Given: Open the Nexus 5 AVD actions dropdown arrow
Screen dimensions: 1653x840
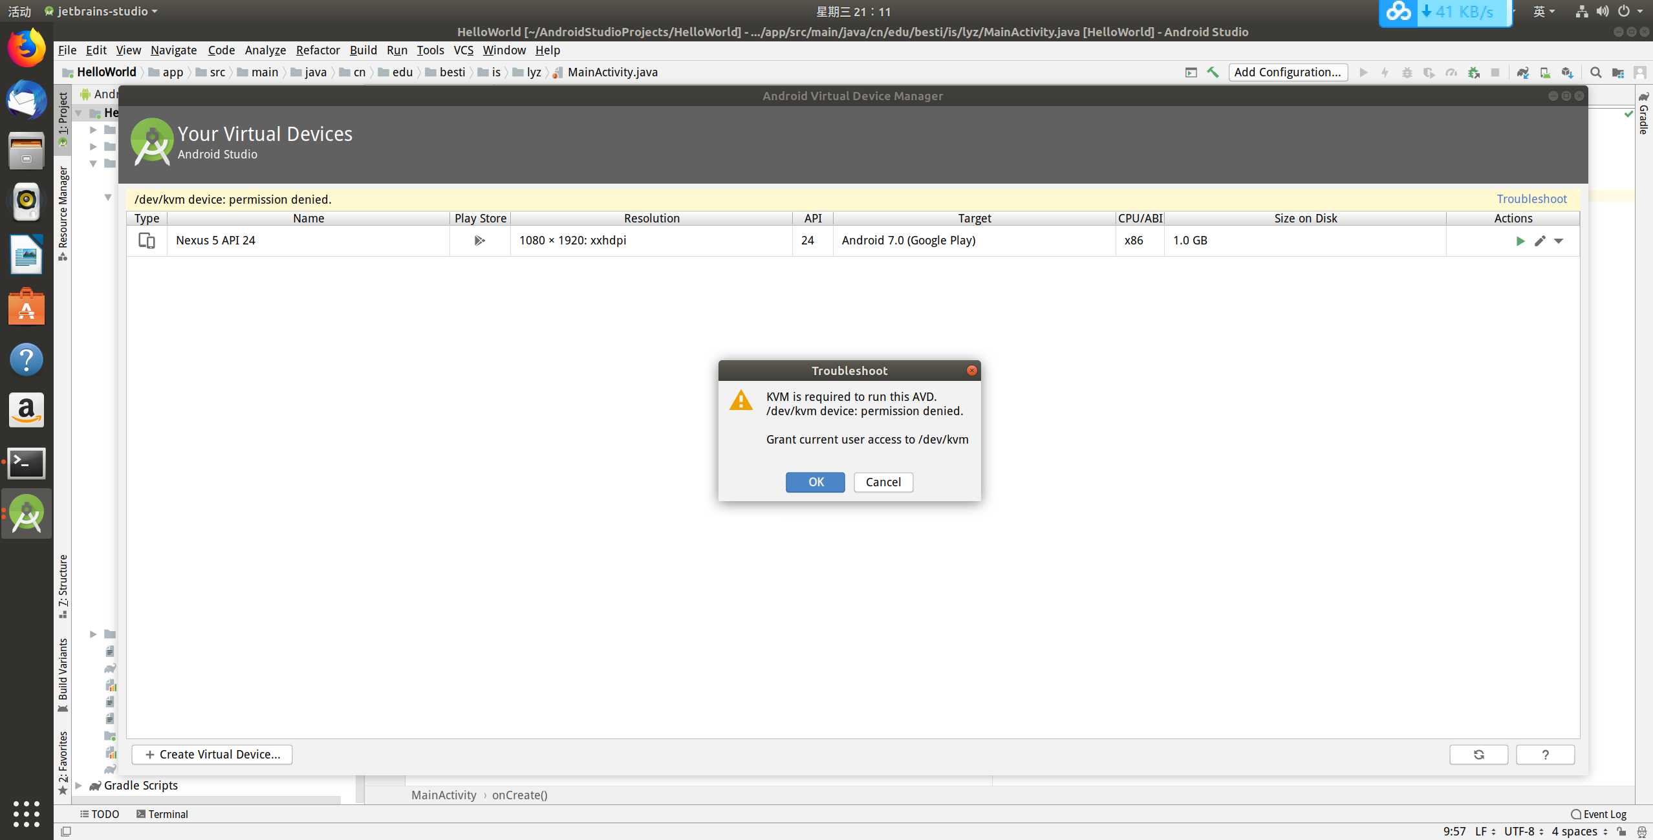Looking at the screenshot, I should 1559,241.
